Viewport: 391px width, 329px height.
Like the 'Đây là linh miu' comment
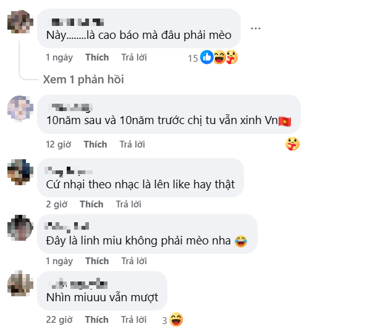[x=97, y=261]
